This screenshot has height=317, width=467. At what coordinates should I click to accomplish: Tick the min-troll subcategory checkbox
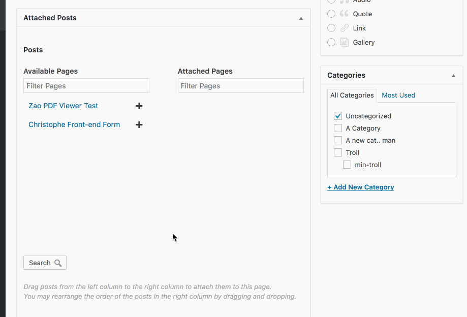point(347,165)
